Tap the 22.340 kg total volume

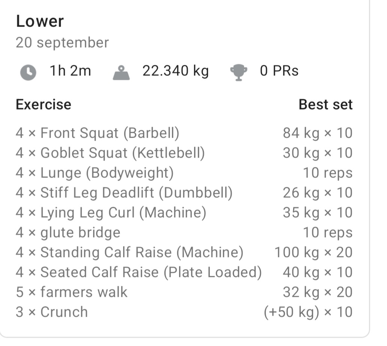click(175, 71)
